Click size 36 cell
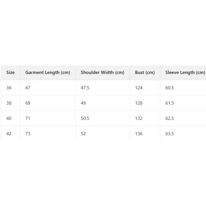This screenshot has height=206, width=206. (9, 88)
